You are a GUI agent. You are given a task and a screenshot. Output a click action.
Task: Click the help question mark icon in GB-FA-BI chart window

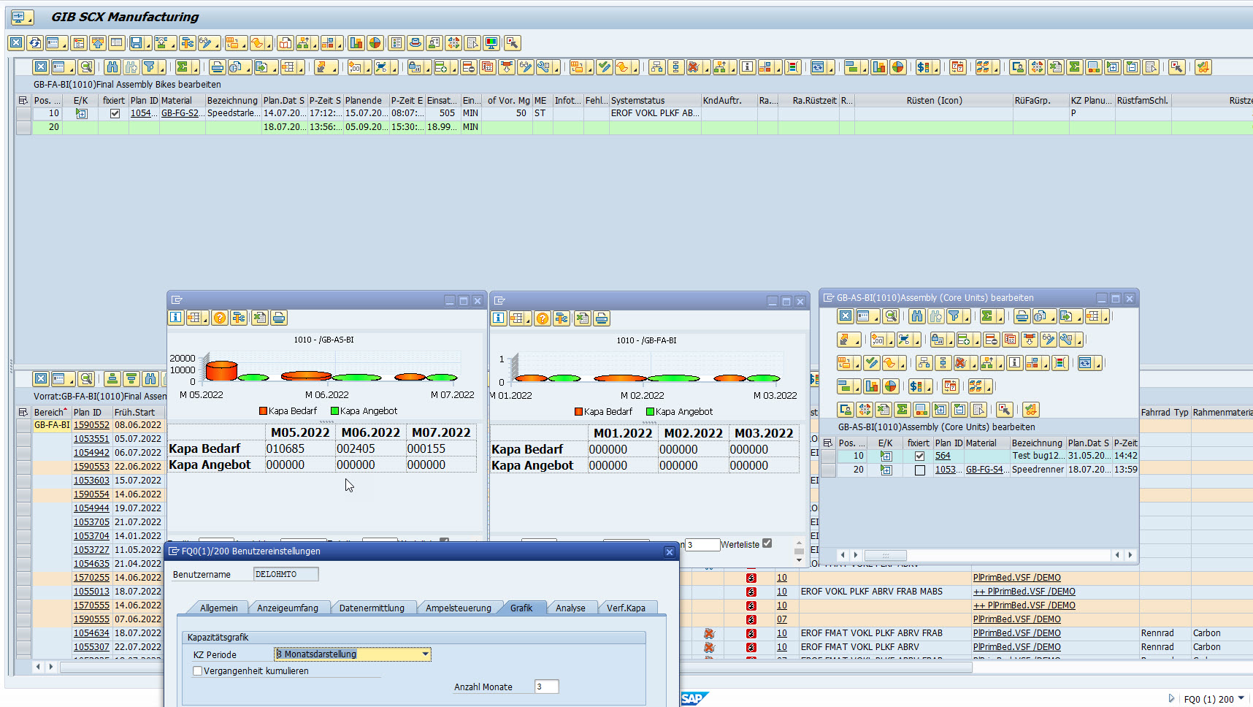click(x=542, y=318)
